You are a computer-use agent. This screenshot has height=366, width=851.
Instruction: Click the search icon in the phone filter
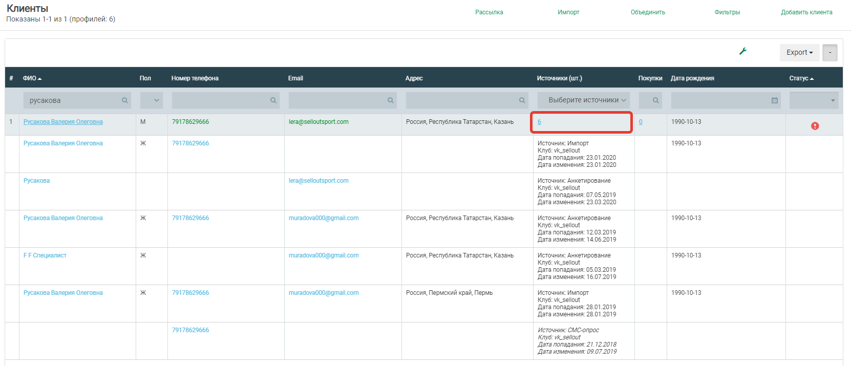pos(273,100)
